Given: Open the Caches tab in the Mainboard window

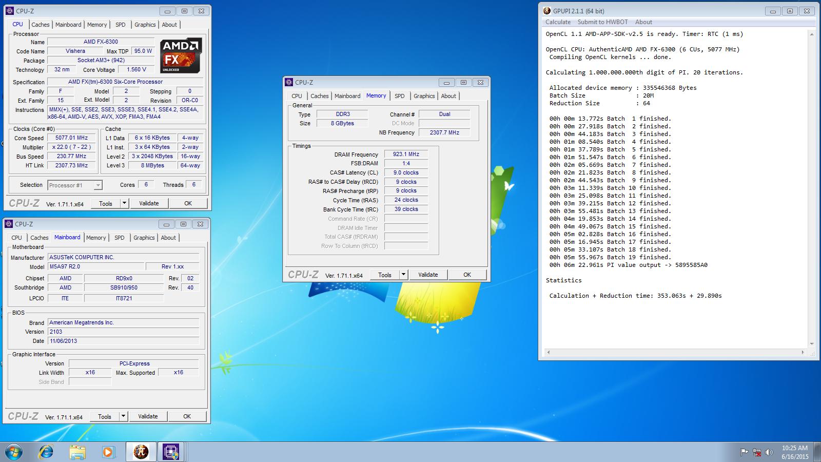Looking at the screenshot, I should click(x=40, y=238).
